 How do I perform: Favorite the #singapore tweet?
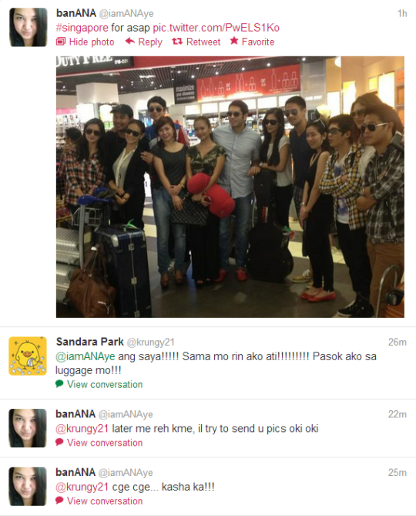252,42
